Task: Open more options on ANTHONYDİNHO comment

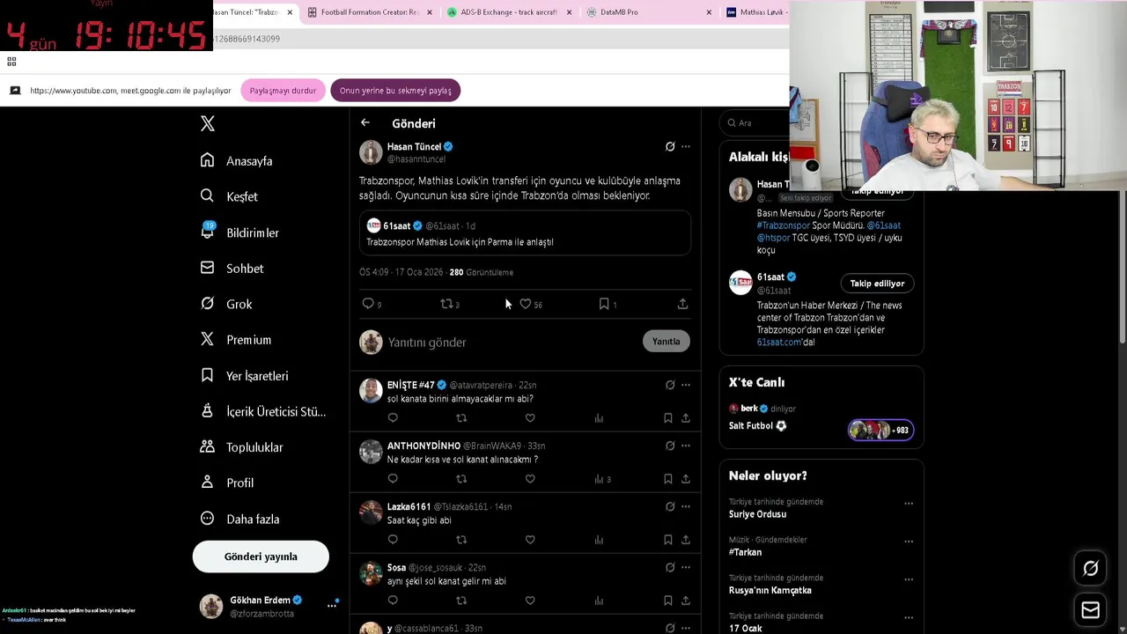Action: click(686, 446)
